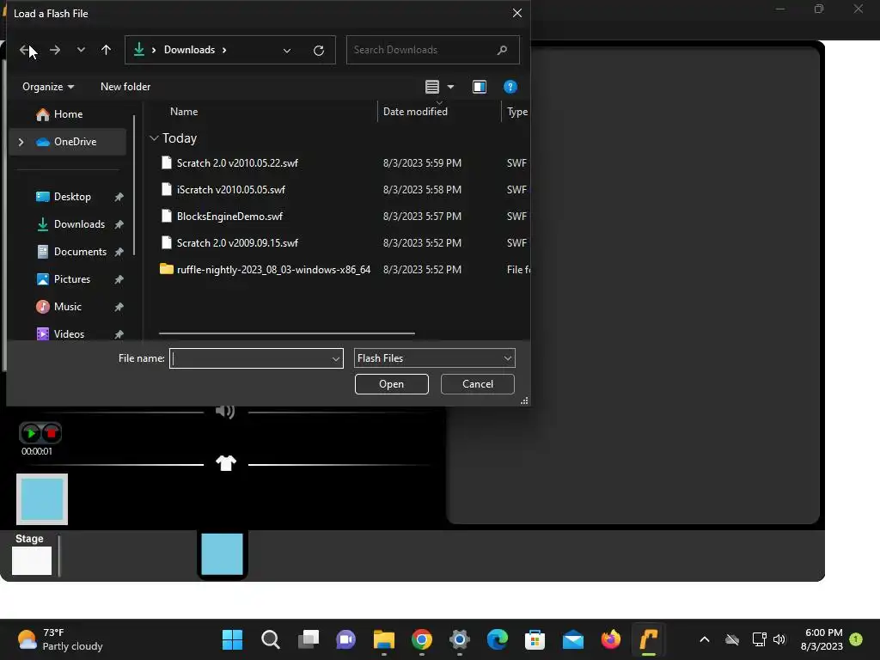This screenshot has height=660, width=880.
Task: Open Microsoft Edge from taskbar
Action: coord(498,639)
